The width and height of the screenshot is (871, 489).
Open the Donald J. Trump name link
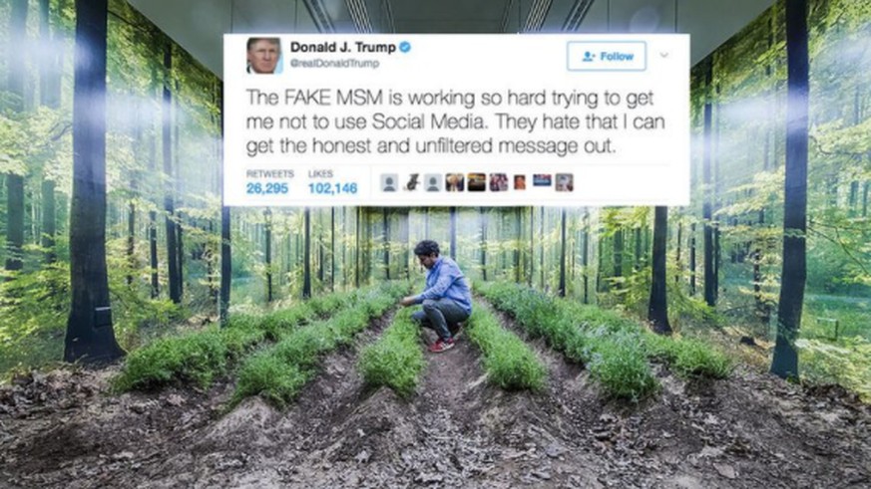tap(343, 48)
